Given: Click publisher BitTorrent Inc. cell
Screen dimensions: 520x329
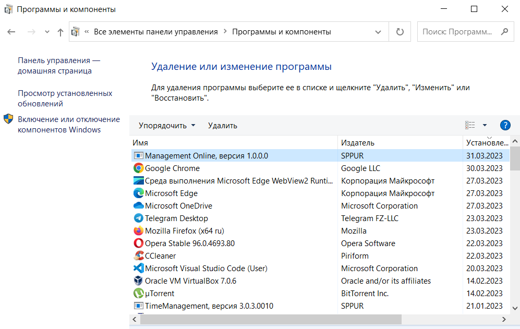Looking at the screenshot, I should (x=365, y=294).
